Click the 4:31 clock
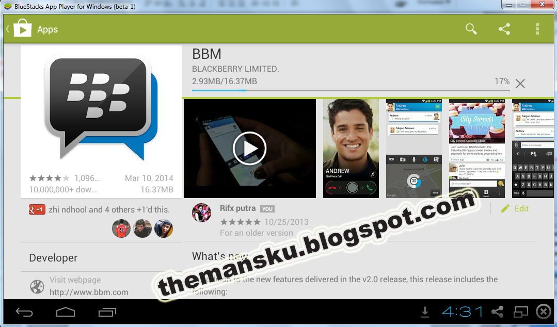Screen dimensions: 557x327 462,312
